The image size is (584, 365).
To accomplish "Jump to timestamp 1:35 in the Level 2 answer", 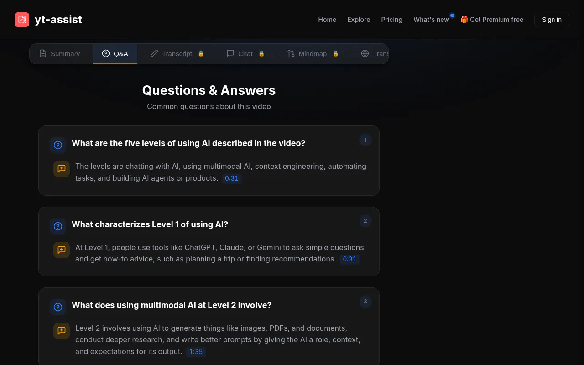I will (x=196, y=352).
